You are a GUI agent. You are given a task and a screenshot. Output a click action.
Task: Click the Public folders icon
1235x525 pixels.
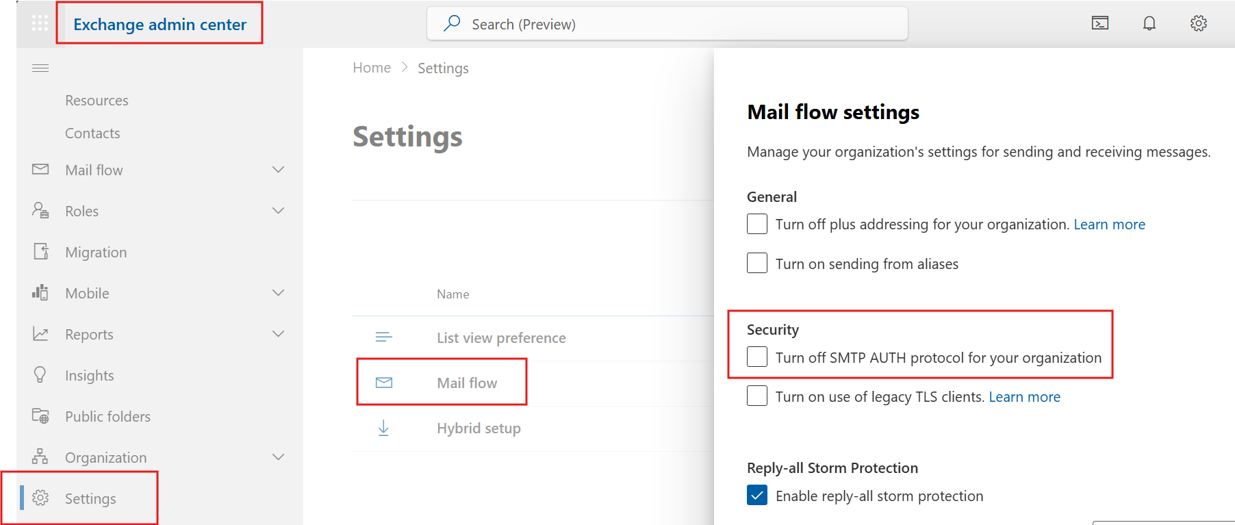pos(40,415)
